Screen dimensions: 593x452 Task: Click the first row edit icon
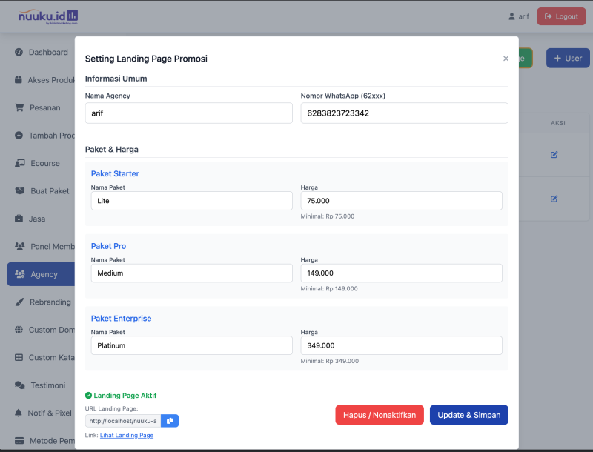click(x=554, y=155)
